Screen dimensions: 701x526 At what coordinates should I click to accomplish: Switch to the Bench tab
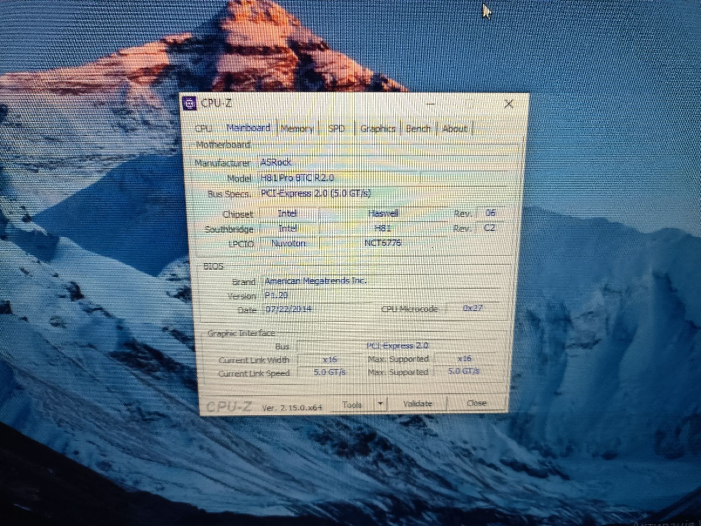418,129
